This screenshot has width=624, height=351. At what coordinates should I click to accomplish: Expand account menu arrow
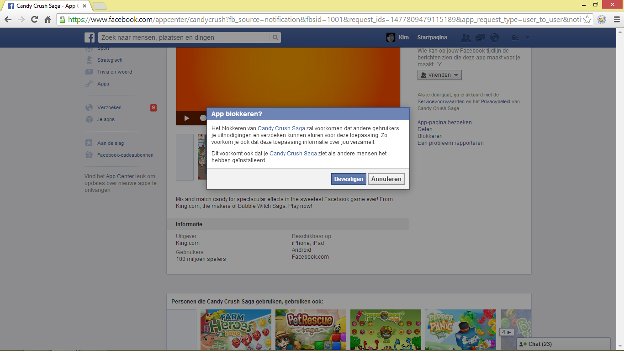coord(527,37)
